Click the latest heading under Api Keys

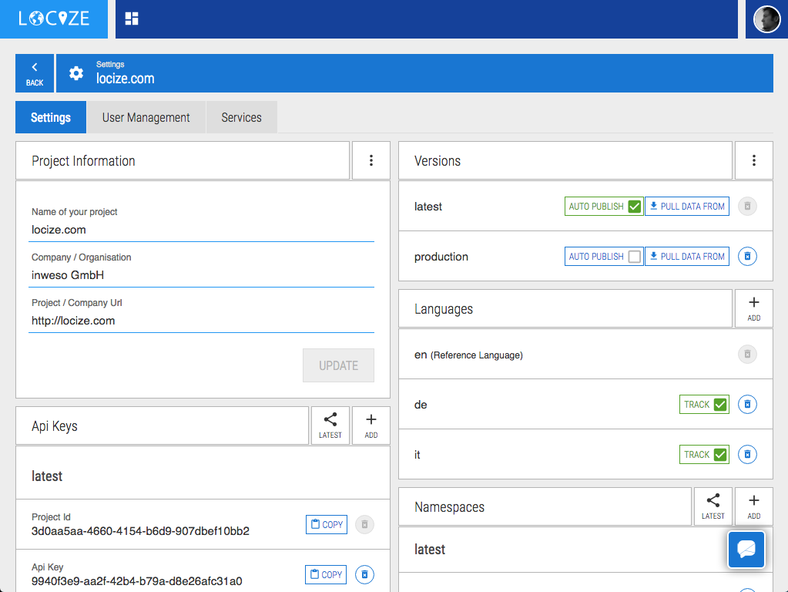(x=47, y=476)
